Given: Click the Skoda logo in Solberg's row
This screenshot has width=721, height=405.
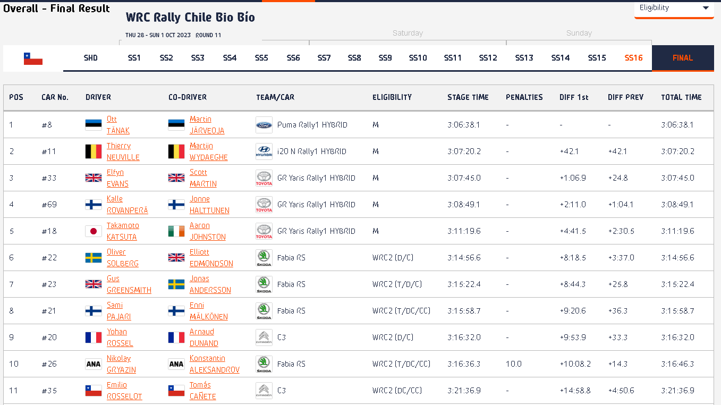Looking at the screenshot, I should [264, 258].
